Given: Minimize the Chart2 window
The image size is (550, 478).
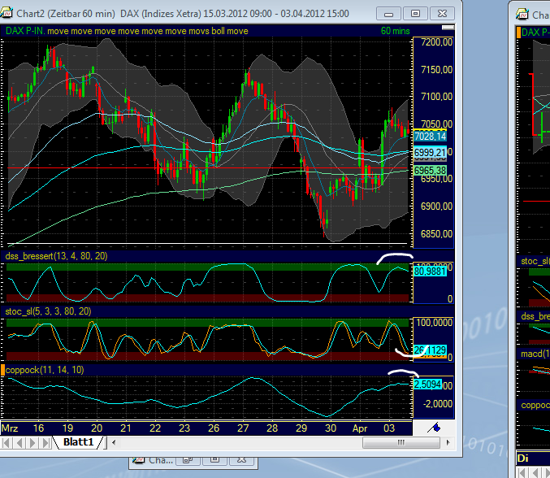Looking at the screenshot, I should (x=388, y=14).
